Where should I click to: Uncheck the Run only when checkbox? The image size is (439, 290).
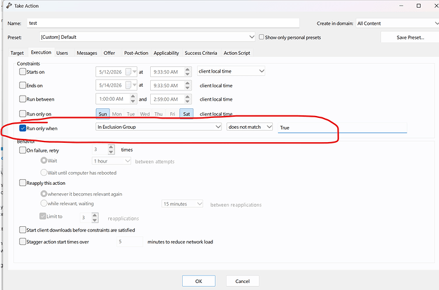pyautogui.click(x=22, y=128)
